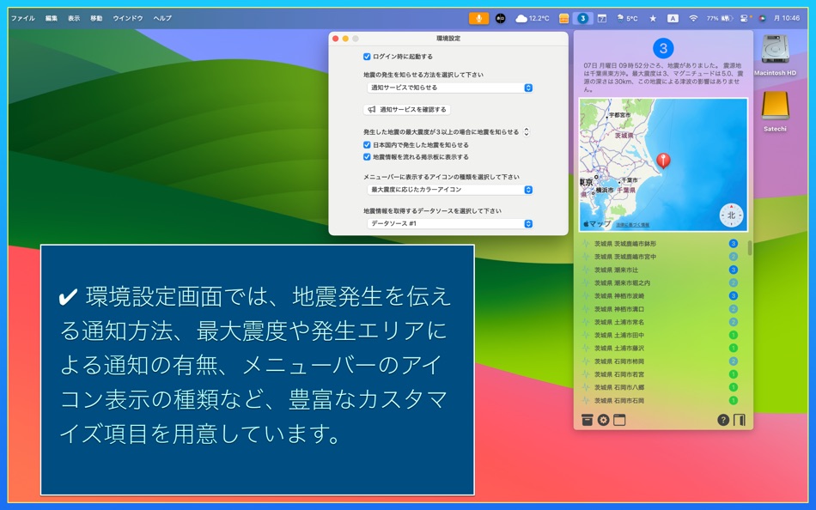Open the 表示 menu
The image size is (816, 510).
74,18
